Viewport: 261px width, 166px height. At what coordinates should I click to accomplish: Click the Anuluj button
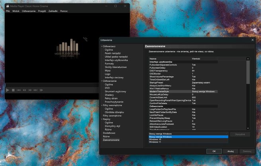[231, 151]
